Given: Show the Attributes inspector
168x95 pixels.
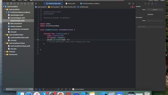Looking at the screenshot, I should click(x=156, y=3).
